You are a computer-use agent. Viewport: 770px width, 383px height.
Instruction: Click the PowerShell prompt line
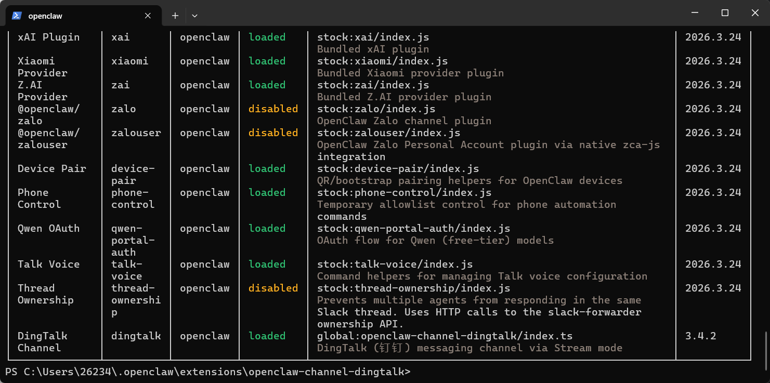(x=207, y=372)
